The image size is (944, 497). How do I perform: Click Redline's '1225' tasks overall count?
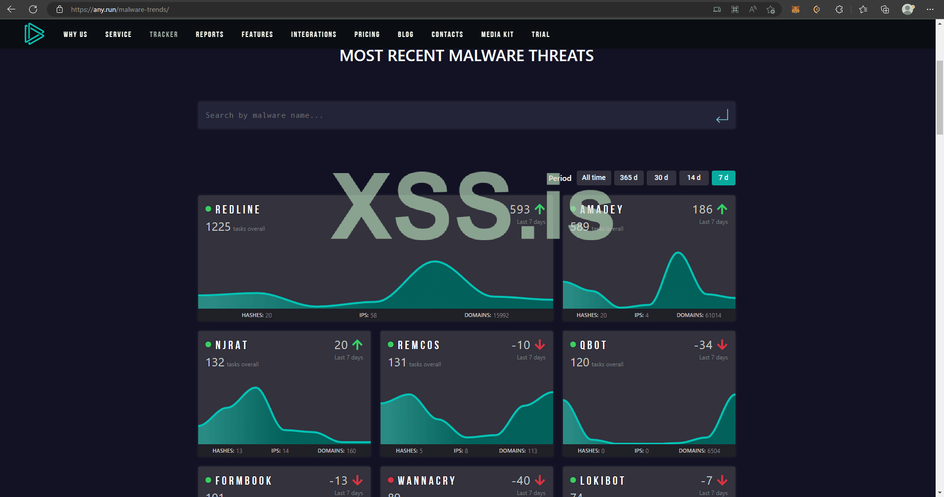point(218,227)
